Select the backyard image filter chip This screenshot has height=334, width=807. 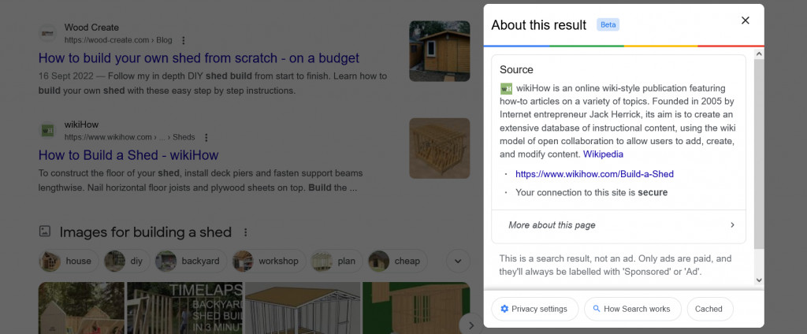pyautogui.click(x=191, y=261)
